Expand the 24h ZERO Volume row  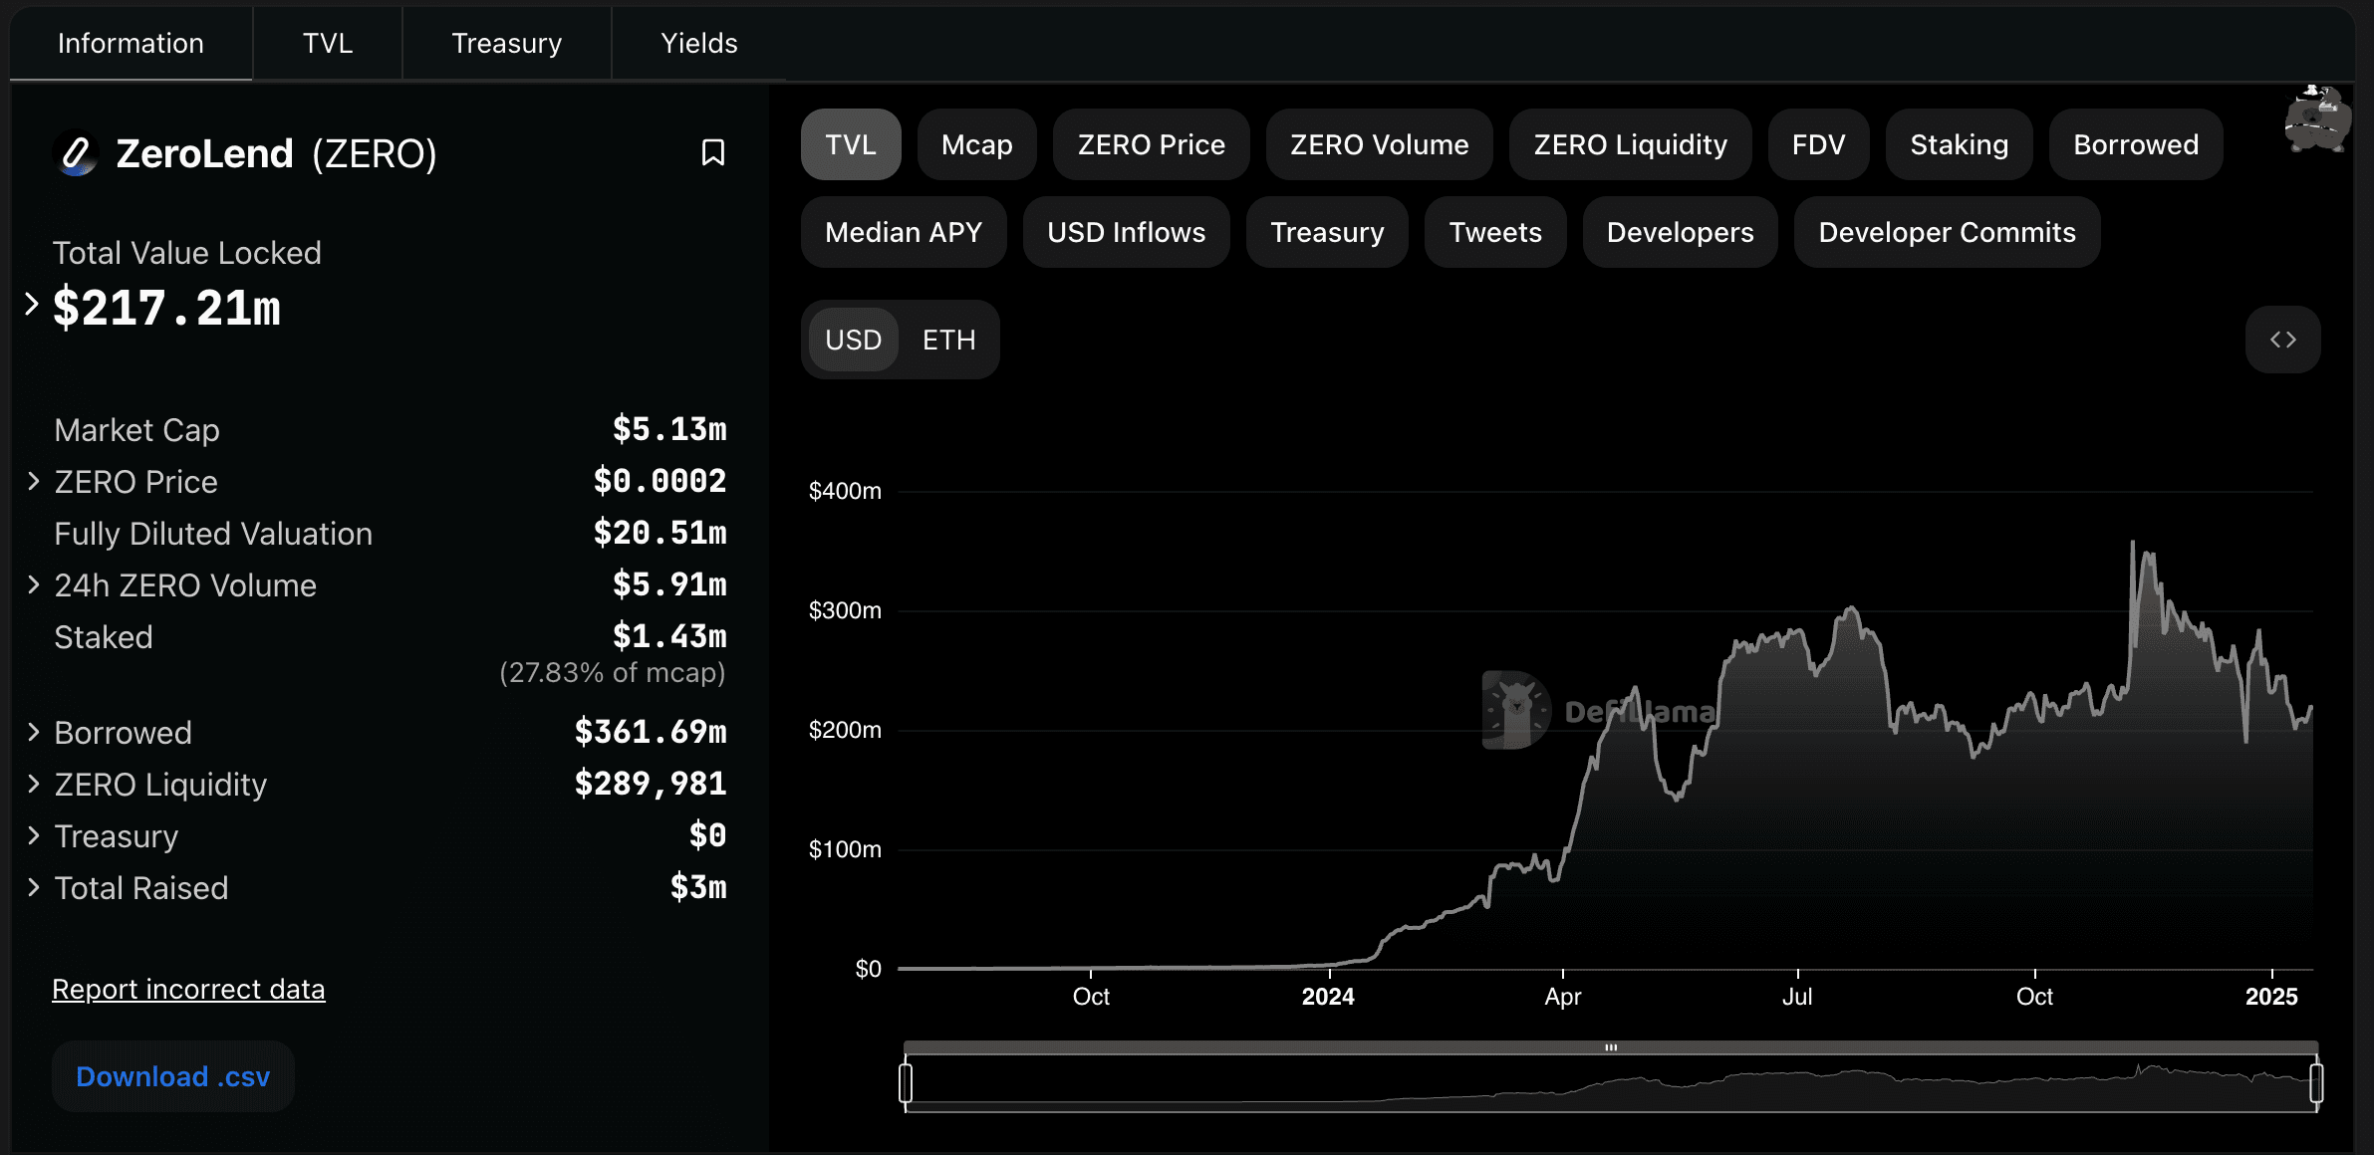[x=34, y=585]
